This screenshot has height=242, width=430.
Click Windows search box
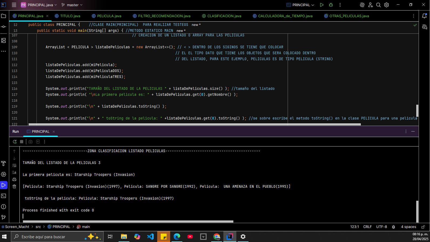coord(57,237)
